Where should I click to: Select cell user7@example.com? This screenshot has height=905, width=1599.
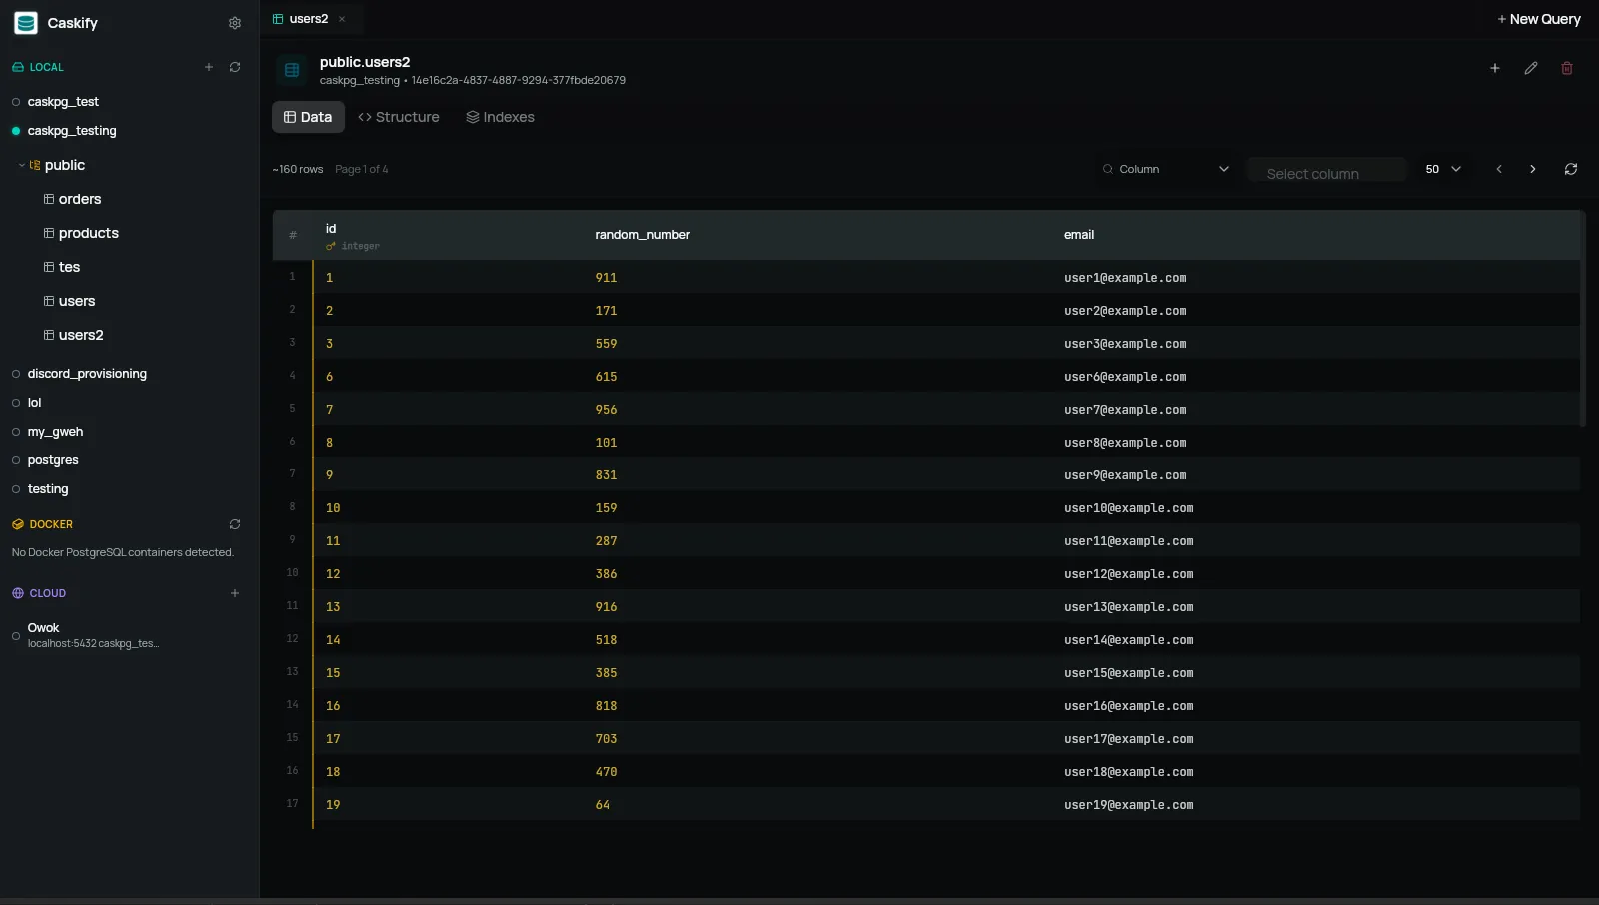(x=1125, y=410)
